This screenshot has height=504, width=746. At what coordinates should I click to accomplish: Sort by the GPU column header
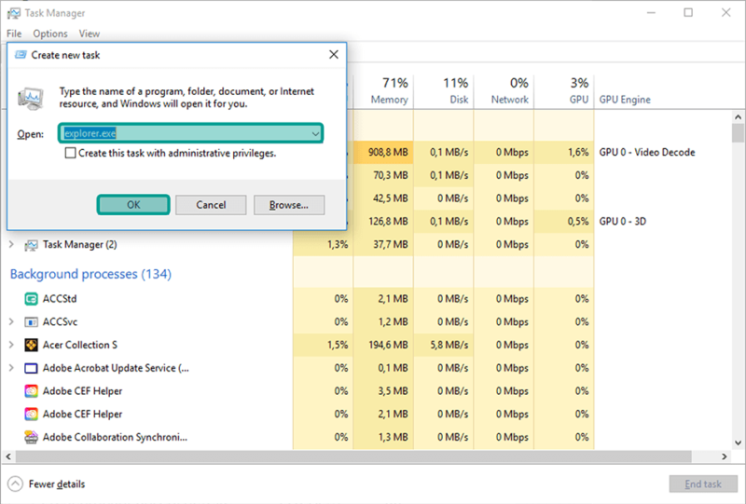[x=564, y=90]
